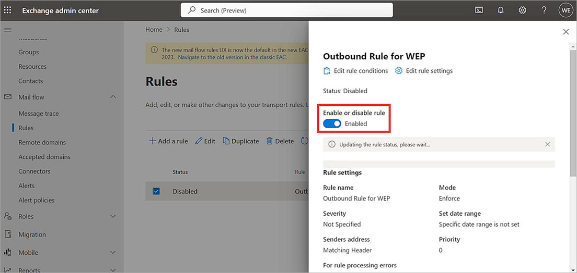This screenshot has width=577, height=273.
Task: Open Accepted domains in sidebar
Action: click(x=44, y=157)
